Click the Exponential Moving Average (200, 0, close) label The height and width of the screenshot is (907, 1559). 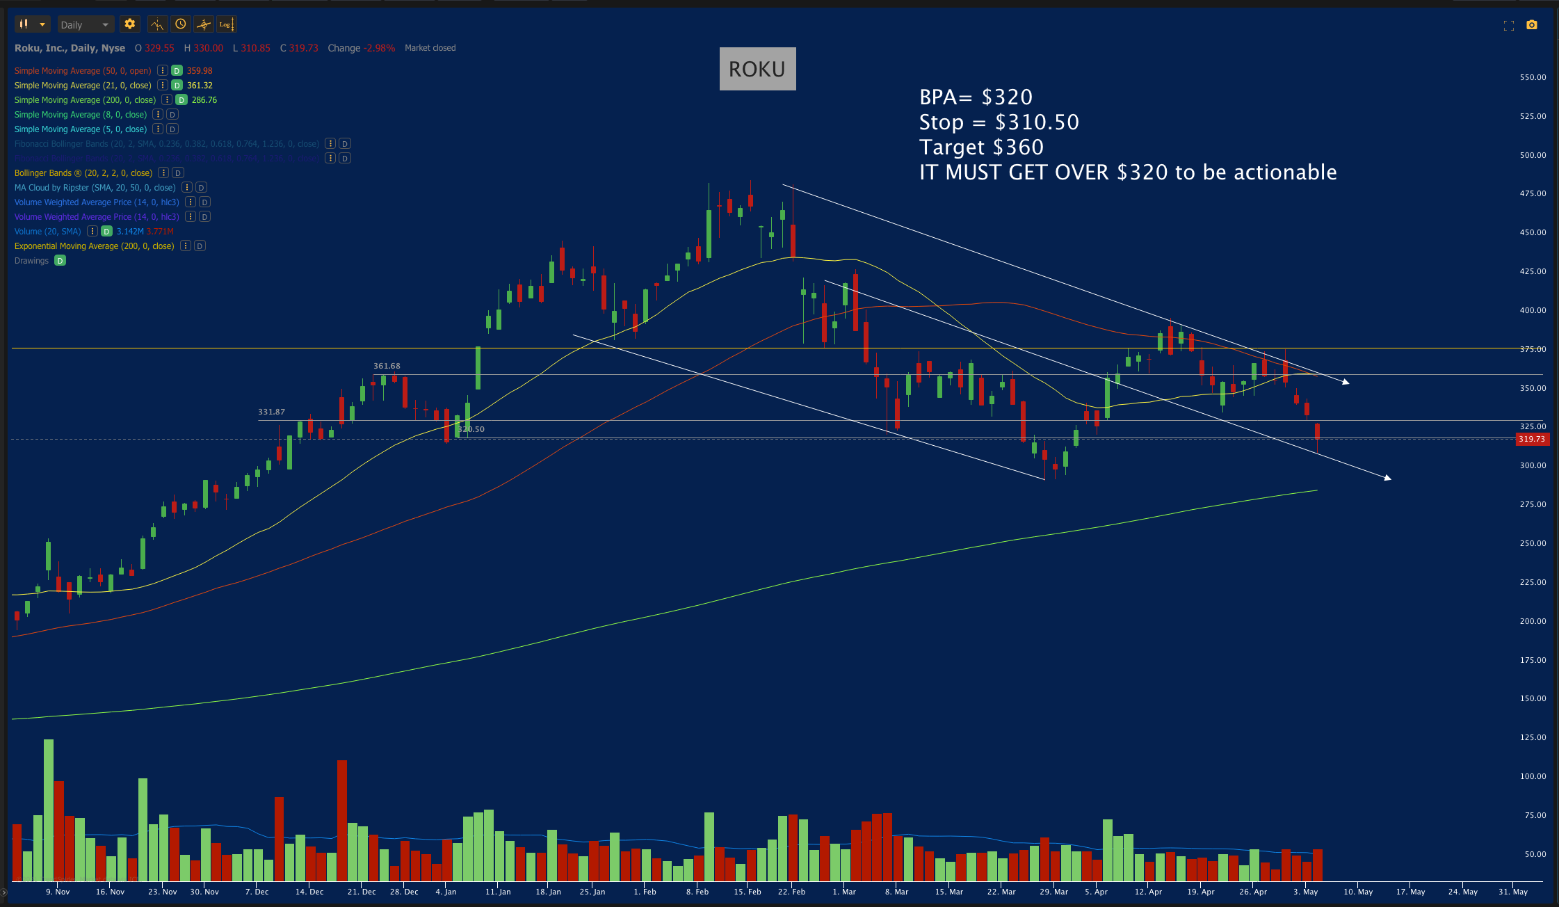click(x=95, y=246)
